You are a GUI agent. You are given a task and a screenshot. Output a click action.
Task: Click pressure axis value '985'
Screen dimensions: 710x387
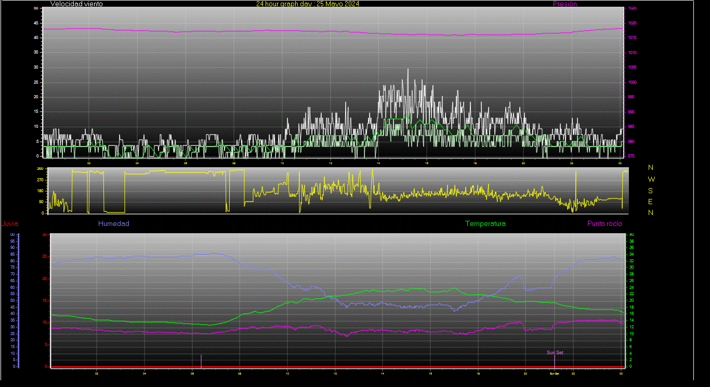631,126
